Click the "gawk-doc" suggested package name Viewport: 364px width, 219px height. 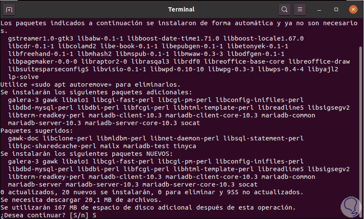pos(23,138)
